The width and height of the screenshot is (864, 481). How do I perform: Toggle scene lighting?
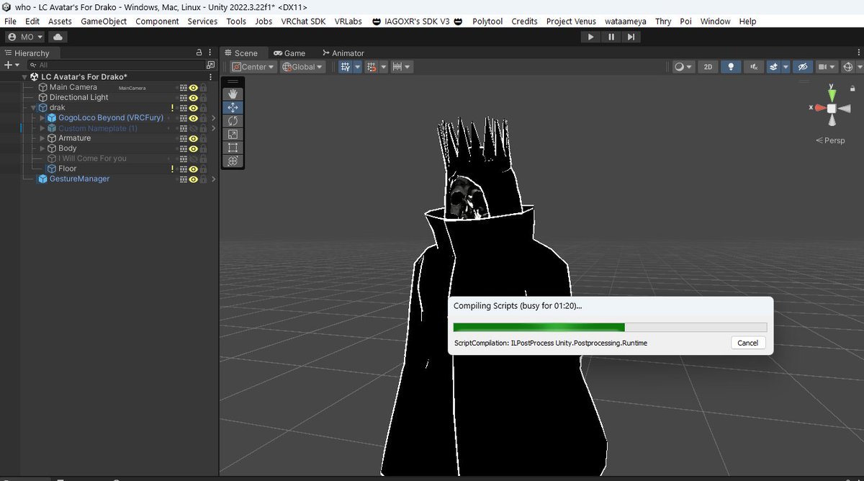(732, 66)
